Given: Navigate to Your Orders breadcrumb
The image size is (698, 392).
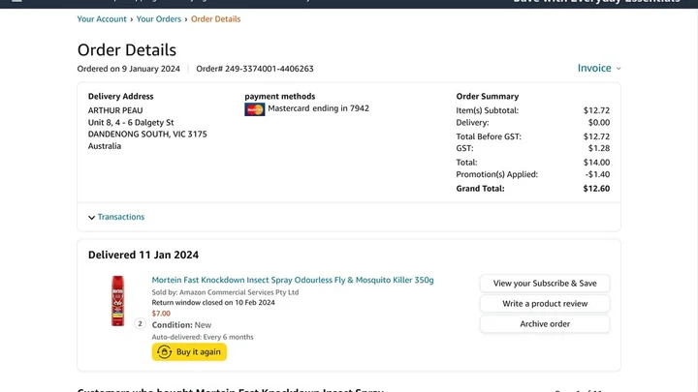Looking at the screenshot, I should (159, 19).
